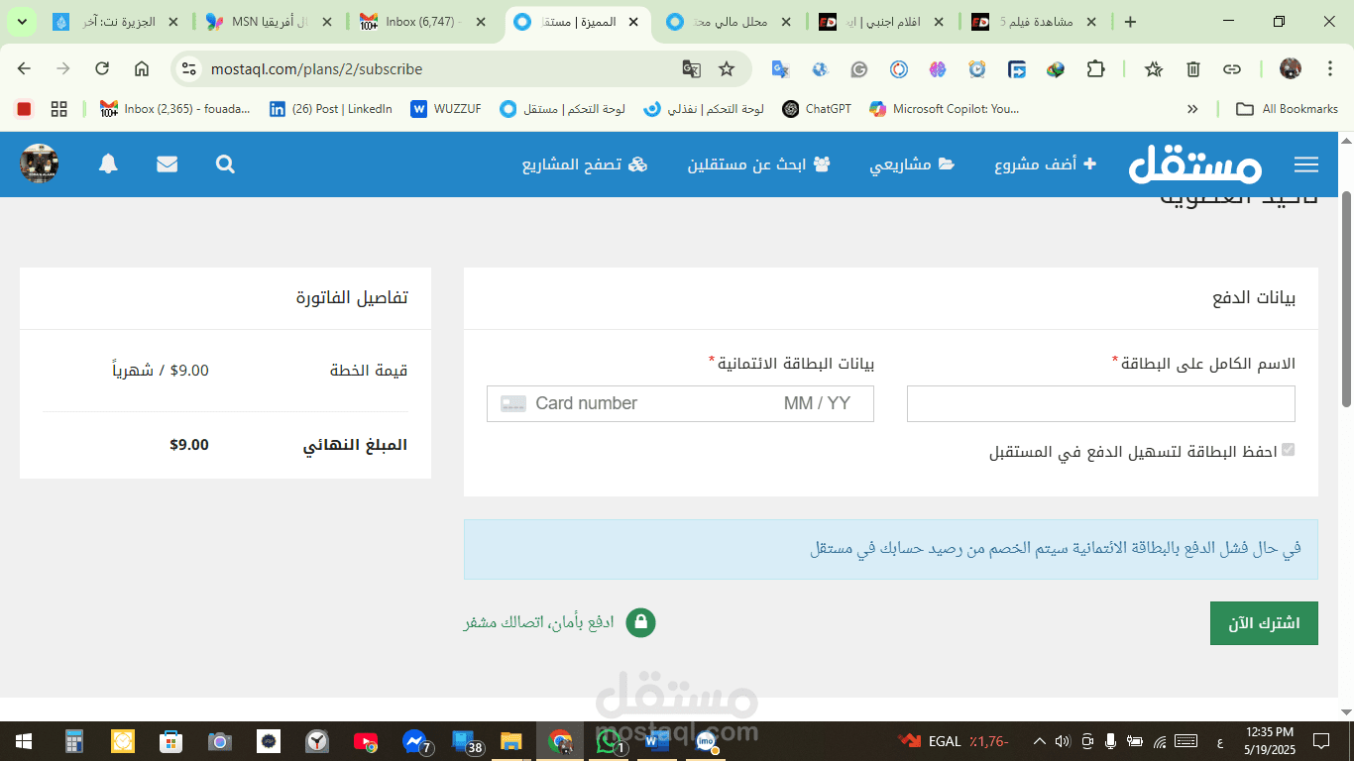Click the trash can toolbar icon

(1193, 68)
